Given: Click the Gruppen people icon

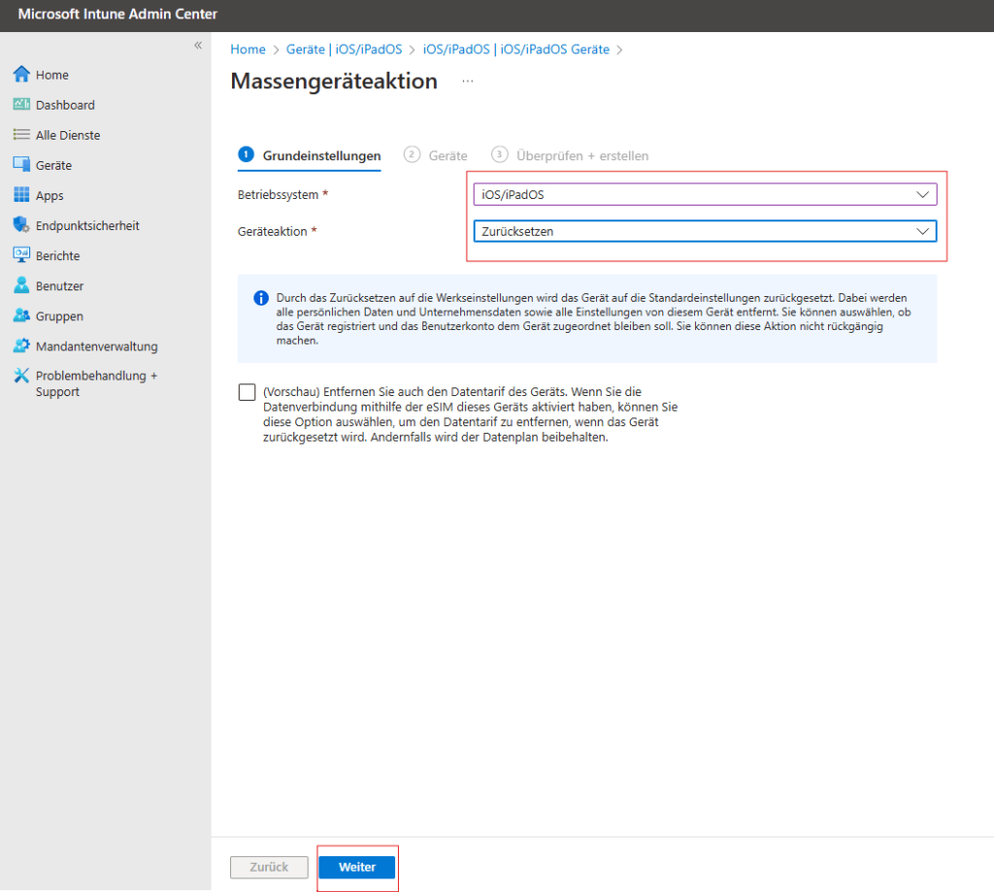Looking at the screenshot, I should point(21,315).
